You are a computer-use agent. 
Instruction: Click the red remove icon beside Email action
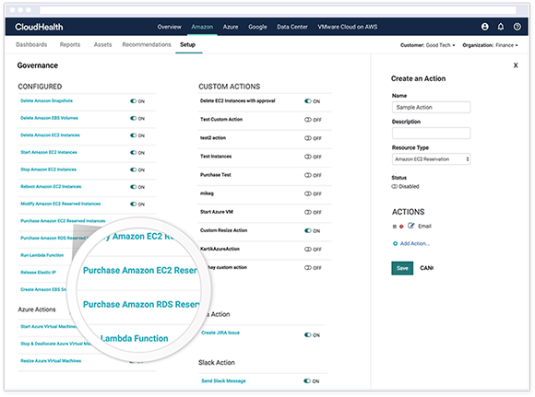[401, 227]
